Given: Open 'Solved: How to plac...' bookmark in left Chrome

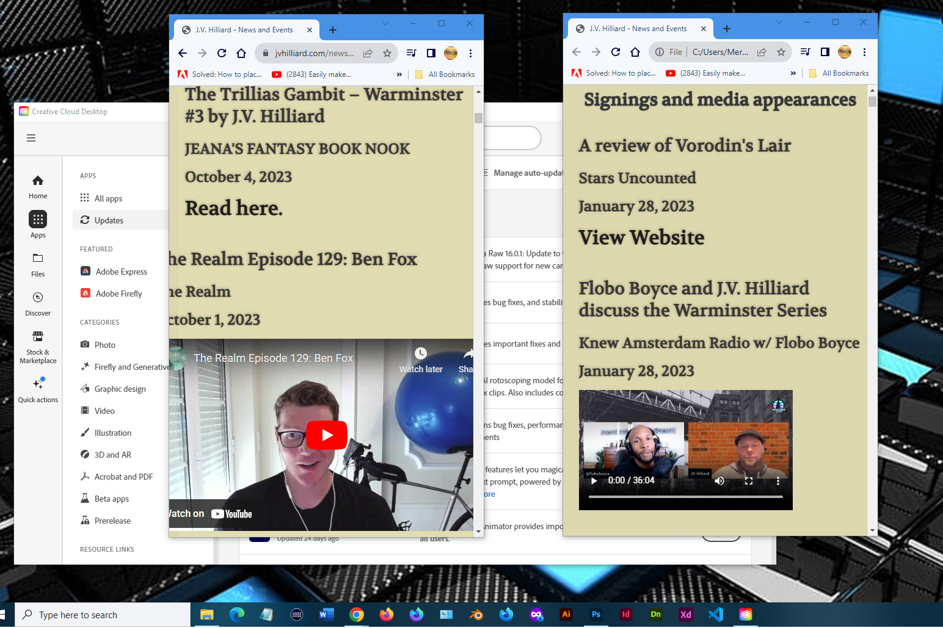Looking at the screenshot, I should [220, 74].
